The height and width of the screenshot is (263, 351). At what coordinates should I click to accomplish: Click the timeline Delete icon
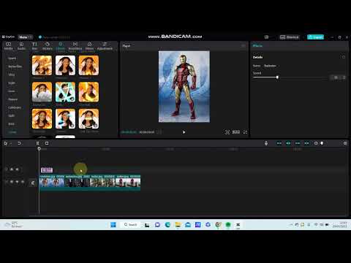(47, 143)
